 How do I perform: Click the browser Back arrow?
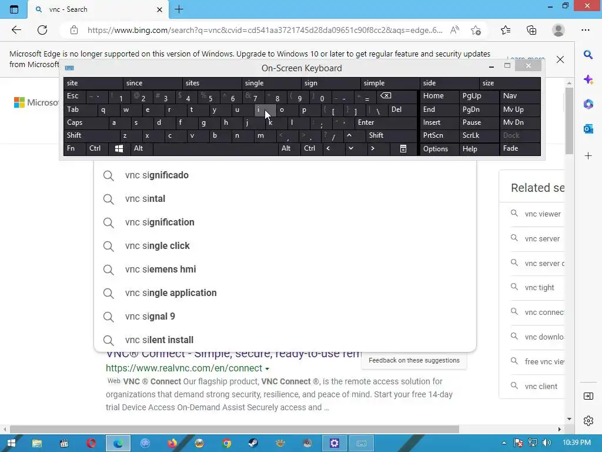point(16,30)
